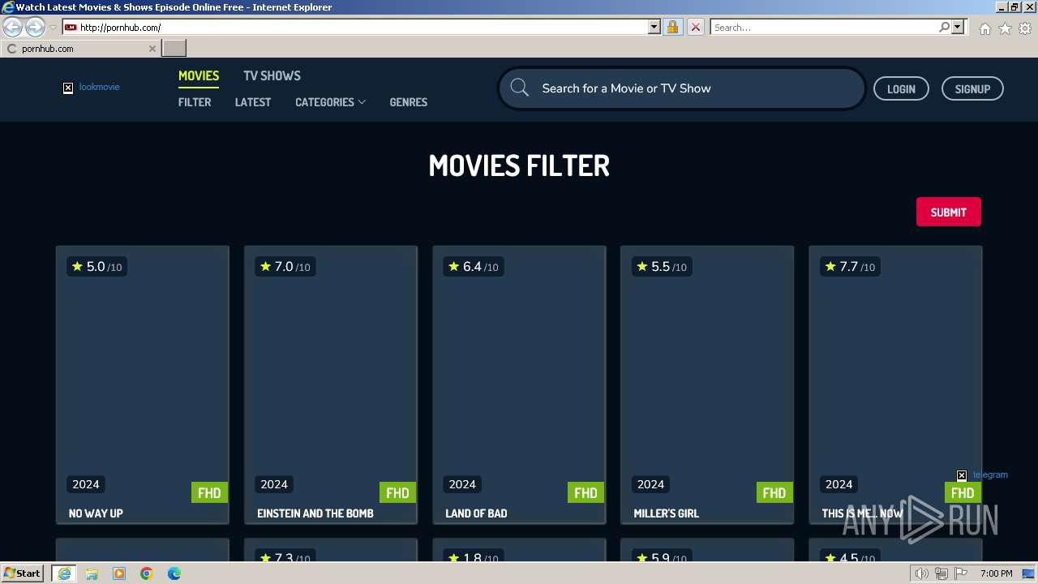Image resolution: width=1038 pixels, height=584 pixels.
Task: Open the Land of Bad movie card
Action: (x=519, y=384)
